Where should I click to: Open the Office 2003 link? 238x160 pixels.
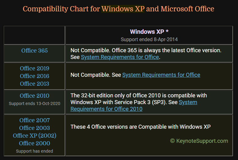34,128
